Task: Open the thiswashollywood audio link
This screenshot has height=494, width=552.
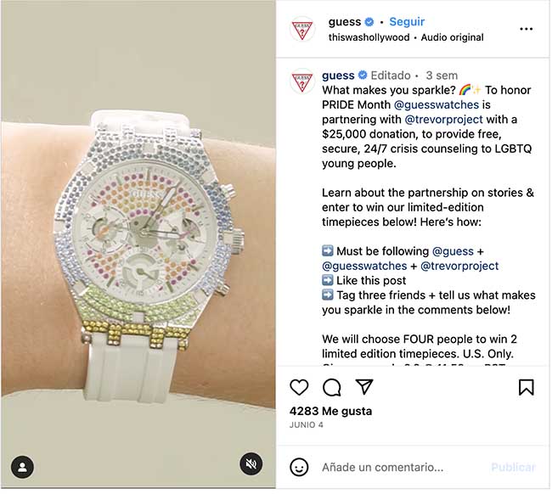Action: click(369, 37)
